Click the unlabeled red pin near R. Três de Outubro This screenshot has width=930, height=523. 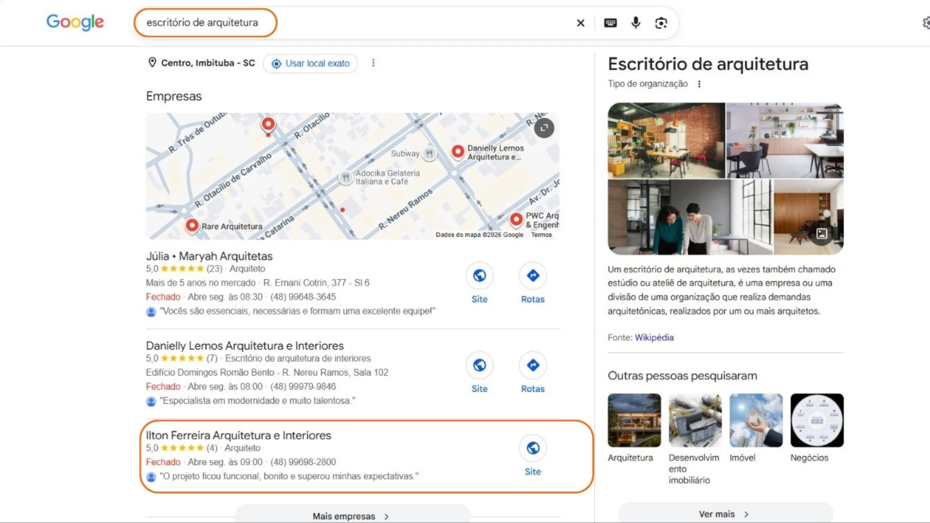point(268,125)
